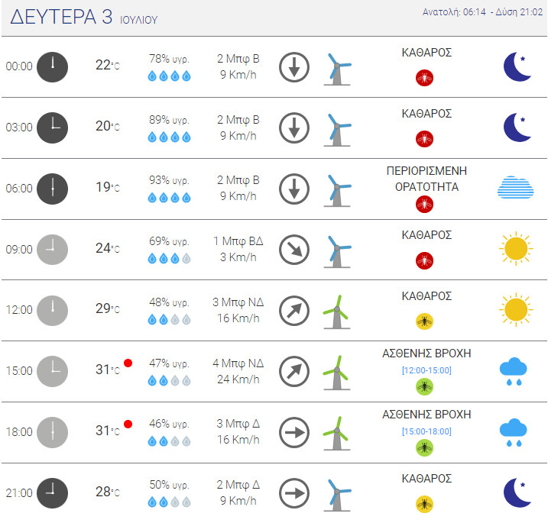Click the humidity droplets at 06:00

(168, 198)
